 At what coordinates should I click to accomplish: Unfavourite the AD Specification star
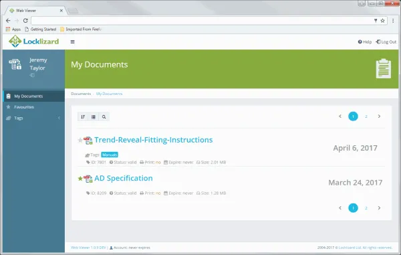80,179
